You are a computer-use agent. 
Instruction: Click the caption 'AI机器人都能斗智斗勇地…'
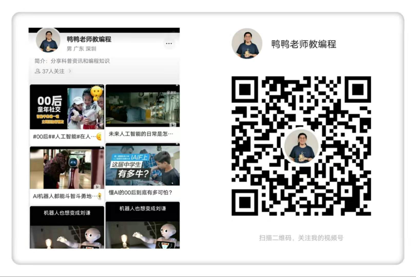point(65,196)
